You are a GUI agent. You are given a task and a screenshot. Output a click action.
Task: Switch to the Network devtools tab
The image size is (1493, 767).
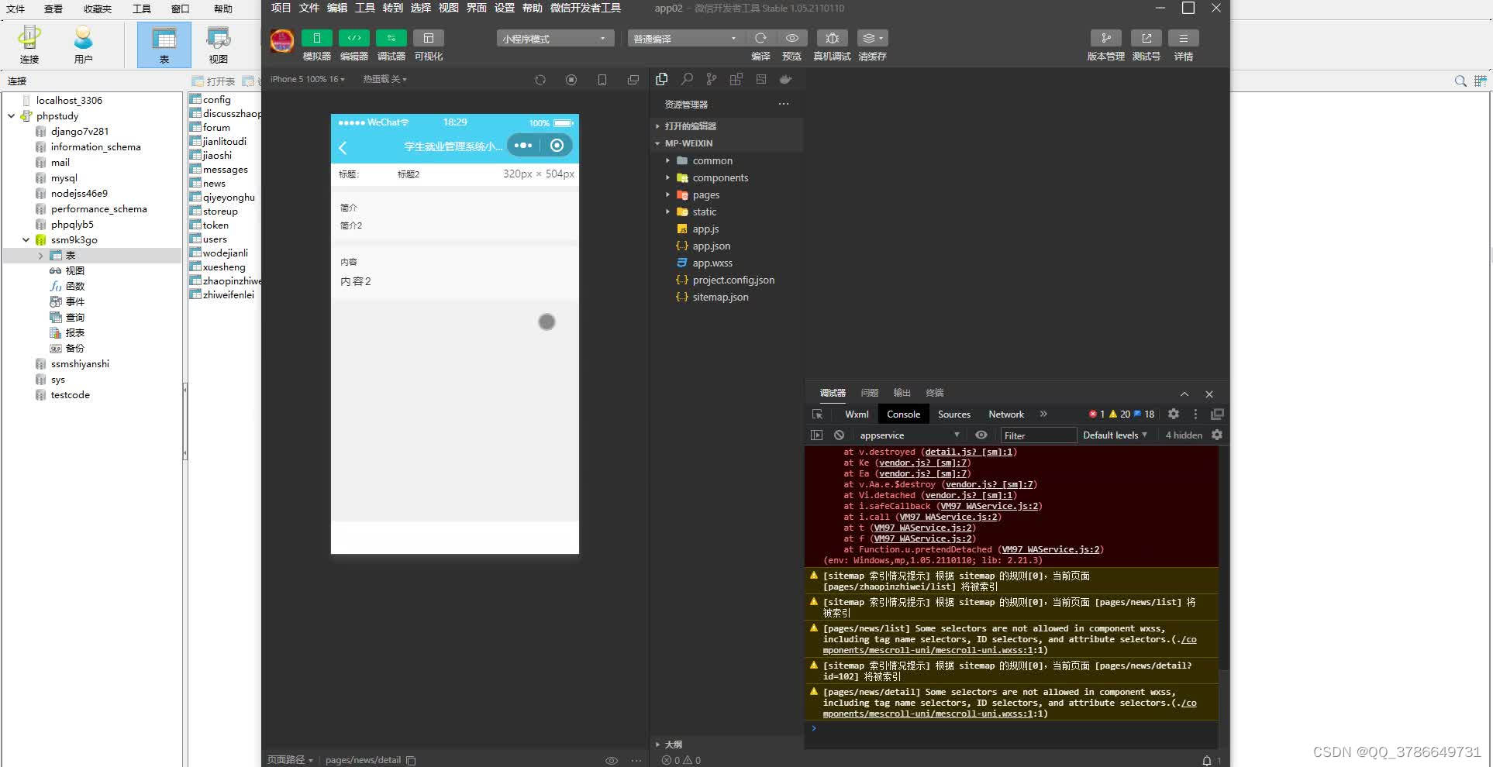(1006, 414)
